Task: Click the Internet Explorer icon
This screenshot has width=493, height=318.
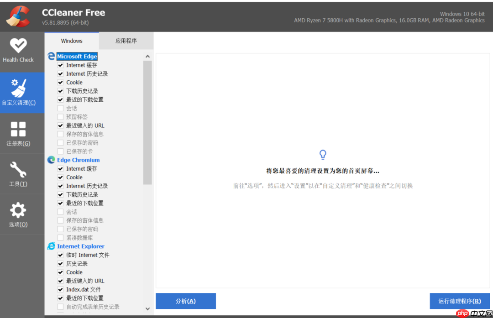Action: tap(50, 246)
